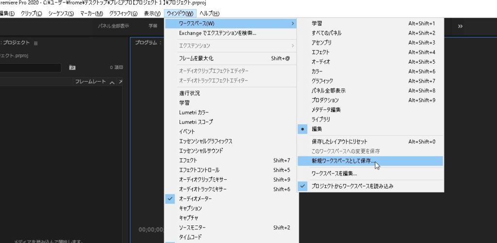Screen dimensions: 497x243
Task: Expand the ワークスペース submenu
Action: [231, 23]
